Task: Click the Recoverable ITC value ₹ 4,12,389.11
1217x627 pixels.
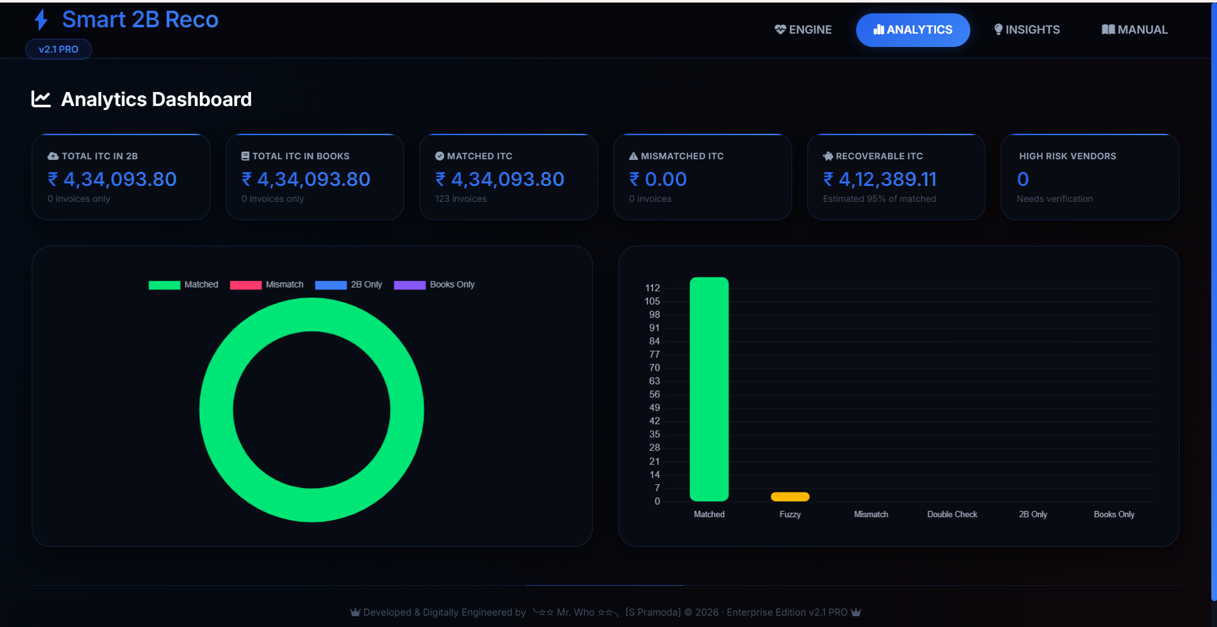Action: [x=880, y=180]
